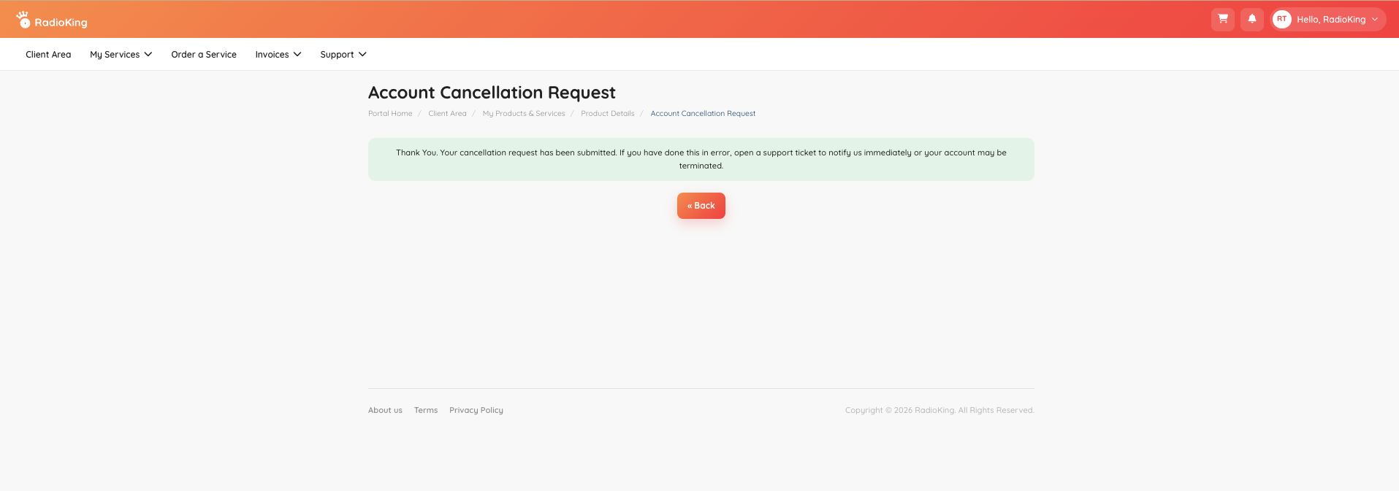Image resolution: width=1399 pixels, height=491 pixels.
Task: Return to Product Details breadcrumb
Action: pyautogui.click(x=608, y=114)
